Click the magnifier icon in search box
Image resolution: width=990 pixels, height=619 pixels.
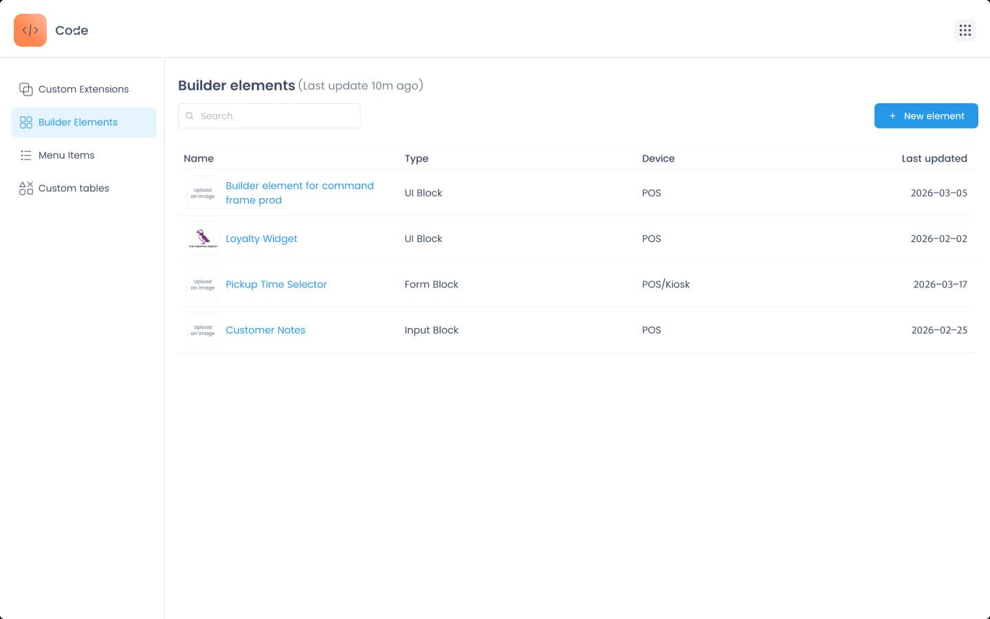click(190, 116)
